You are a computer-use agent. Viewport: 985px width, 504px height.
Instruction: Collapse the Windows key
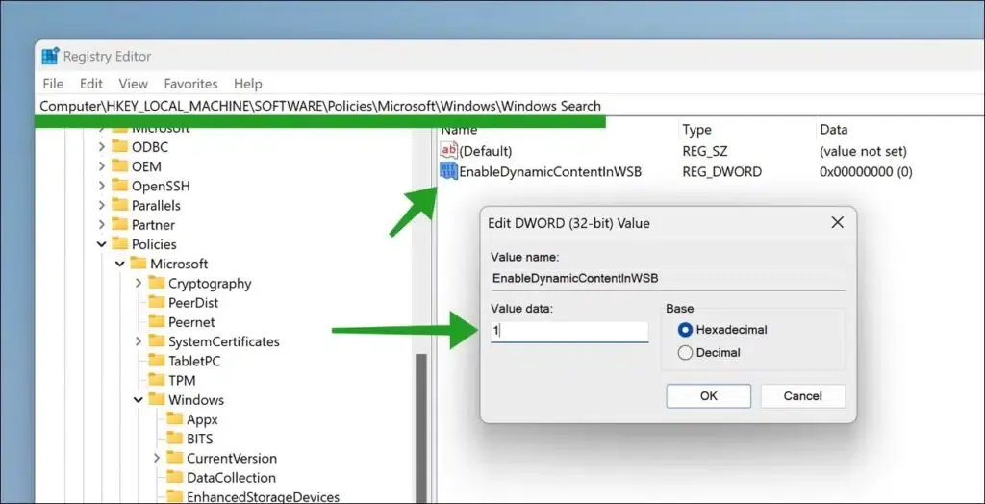(139, 400)
